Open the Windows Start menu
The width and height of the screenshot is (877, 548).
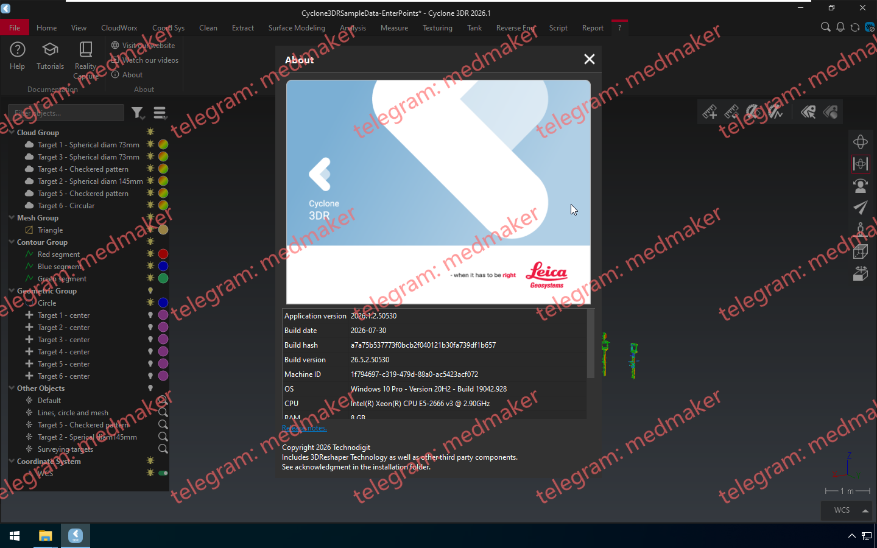(15, 536)
